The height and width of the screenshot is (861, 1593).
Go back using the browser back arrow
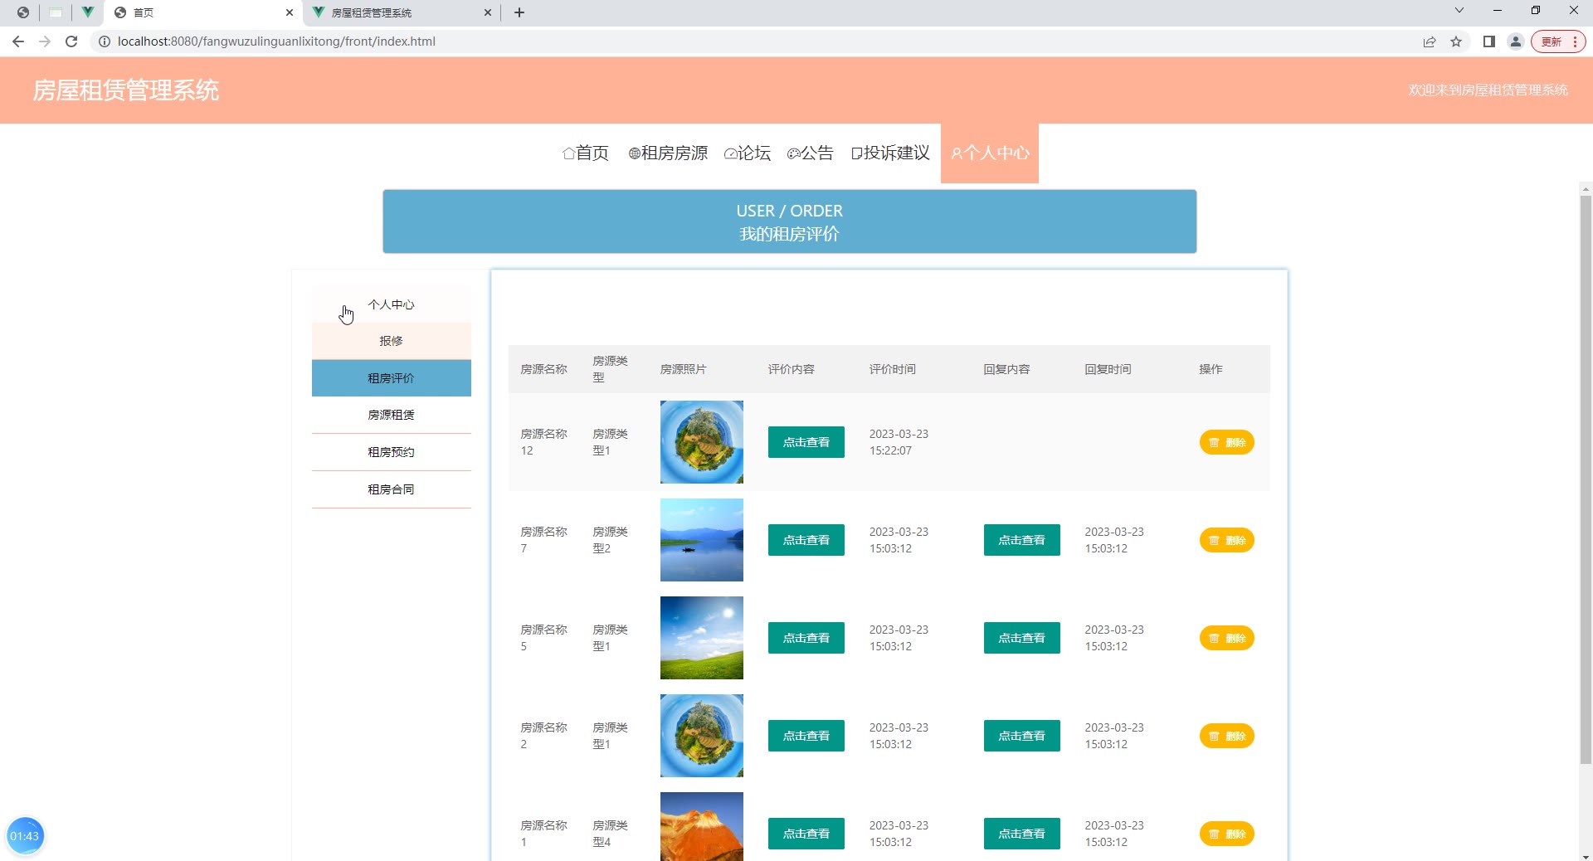pyautogui.click(x=18, y=41)
